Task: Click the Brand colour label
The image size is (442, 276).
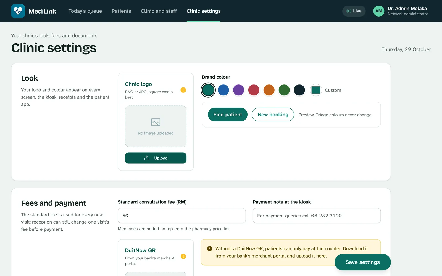Action: pyautogui.click(x=216, y=77)
